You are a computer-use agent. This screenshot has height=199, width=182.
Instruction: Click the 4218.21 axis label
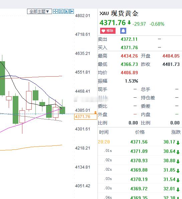click(82, 148)
